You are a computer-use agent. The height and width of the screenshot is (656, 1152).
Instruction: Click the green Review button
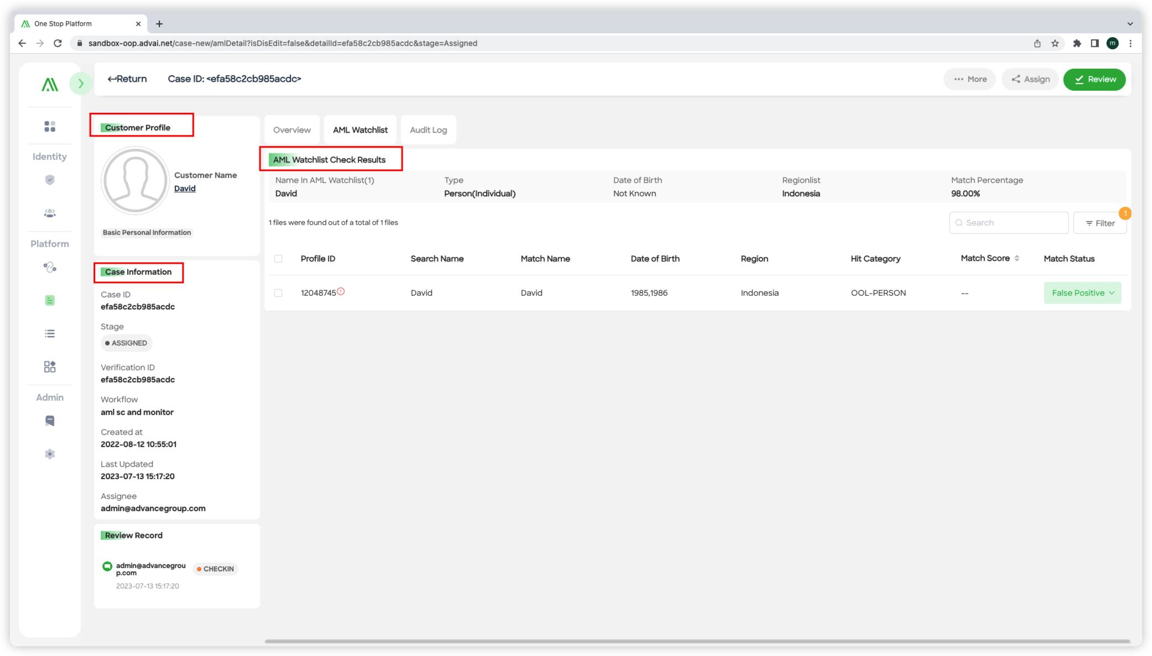(1094, 79)
